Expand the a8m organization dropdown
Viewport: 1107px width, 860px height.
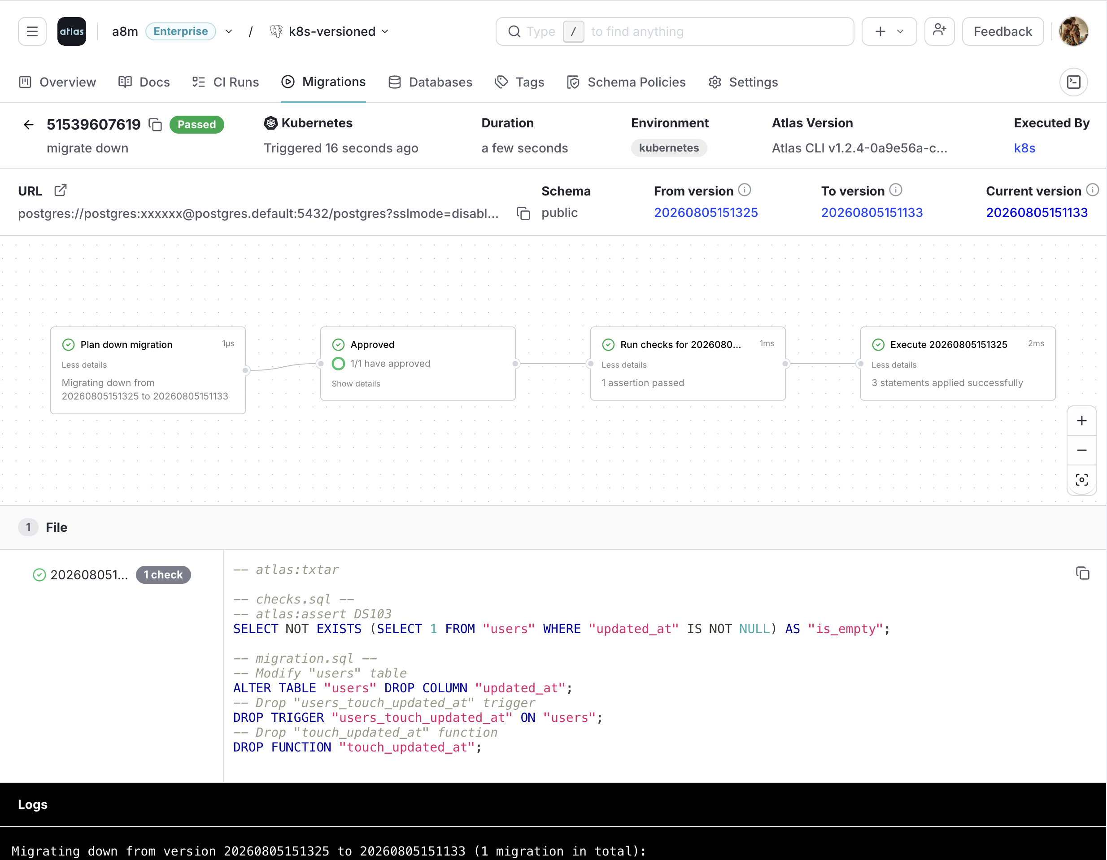coord(229,31)
